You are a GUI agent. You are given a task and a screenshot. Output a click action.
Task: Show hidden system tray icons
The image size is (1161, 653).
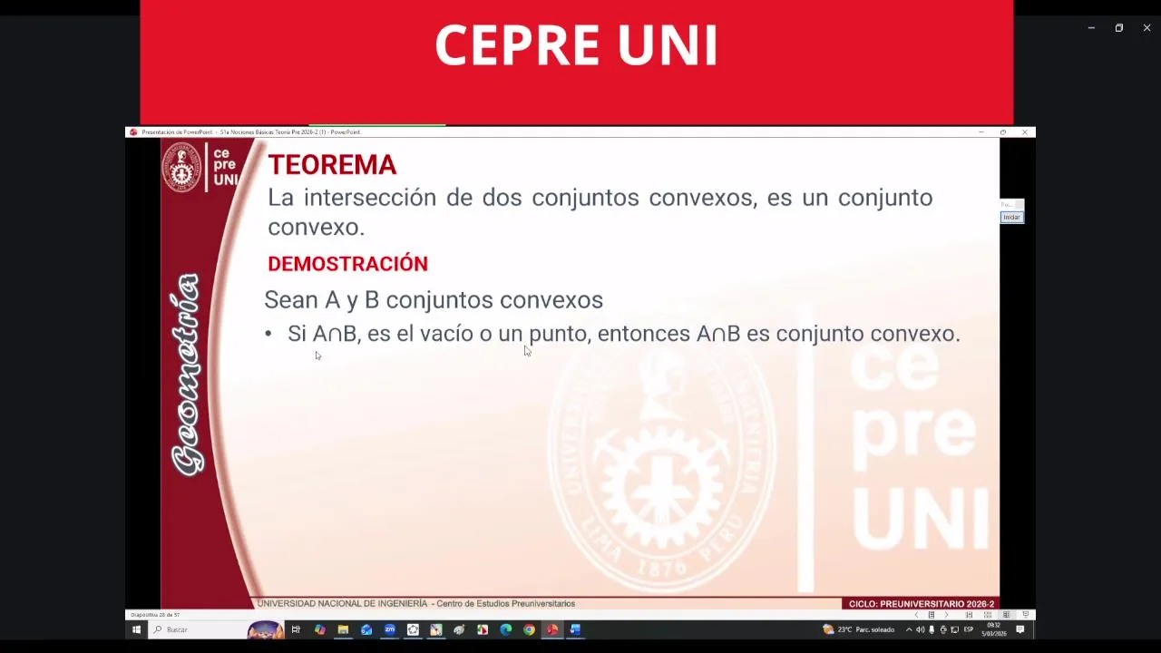point(909,629)
